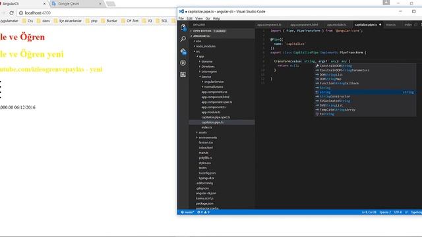
Task: Click the split editor icon after the index tab
Action: [415, 25]
